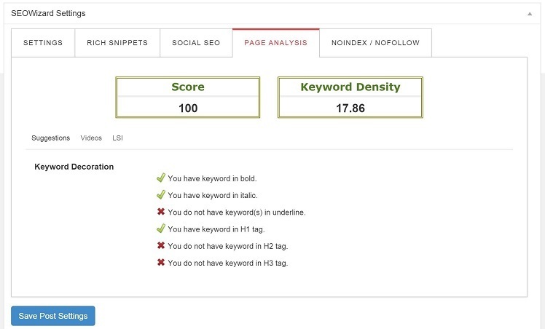The image size is (545, 329).
Task: Click 'You do not have keyword in H3 tag.'
Action: pyautogui.click(x=228, y=263)
